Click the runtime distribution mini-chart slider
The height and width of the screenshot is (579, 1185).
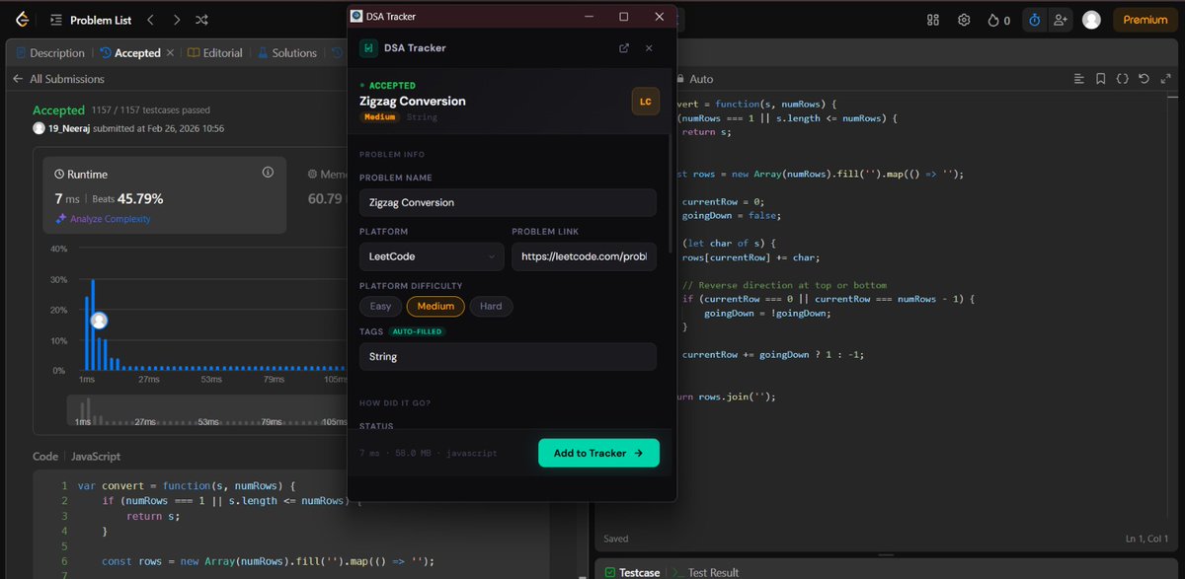coord(207,411)
